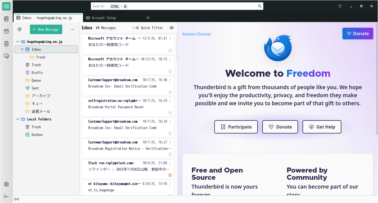Screen dimensions: 378x203
Task: Click the outlined Donate button beside Participate
Action: click(280, 127)
